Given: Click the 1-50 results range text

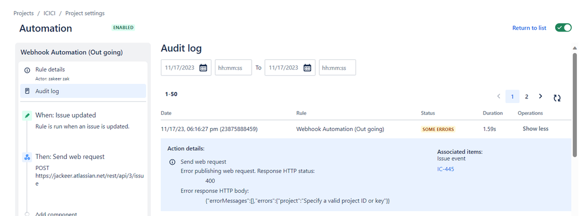Looking at the screenshot, I should pyautogui.click(x=171, y=94).
